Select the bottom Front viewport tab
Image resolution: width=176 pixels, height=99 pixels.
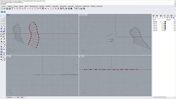pos(18,97)
